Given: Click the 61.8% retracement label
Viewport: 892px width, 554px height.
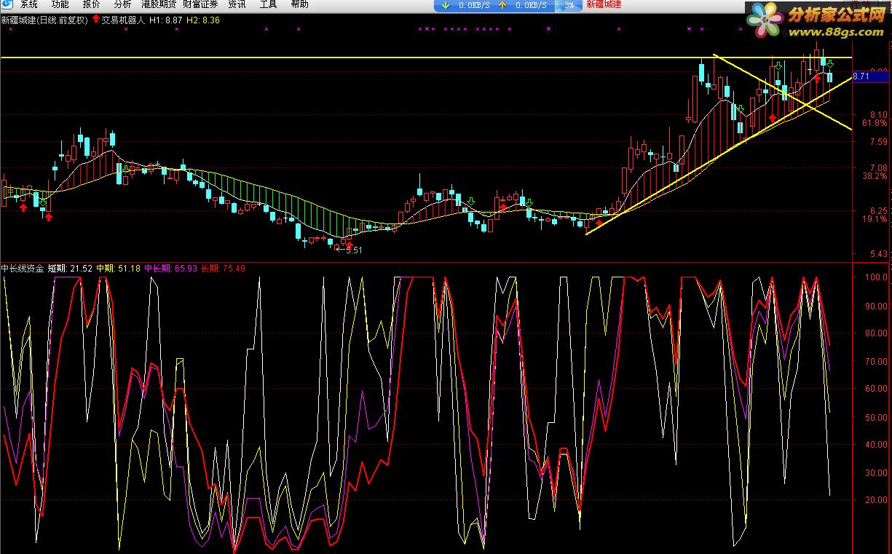Looking at the screenshot, I should point(875,123).
